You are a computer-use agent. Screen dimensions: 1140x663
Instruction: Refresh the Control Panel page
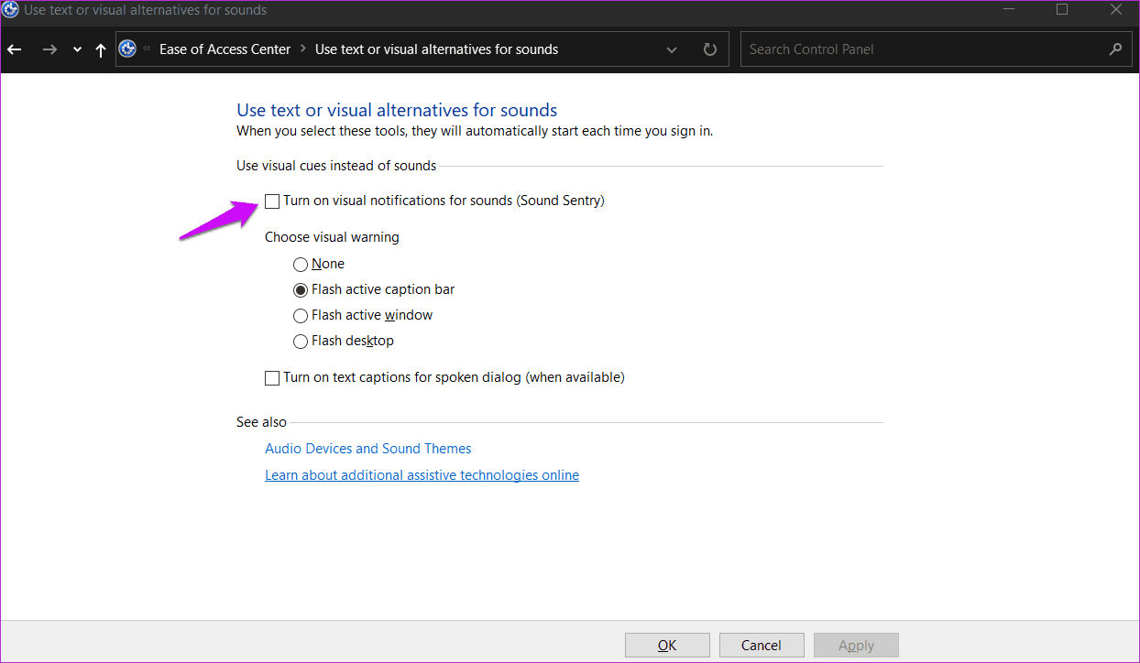coord(709,49)
